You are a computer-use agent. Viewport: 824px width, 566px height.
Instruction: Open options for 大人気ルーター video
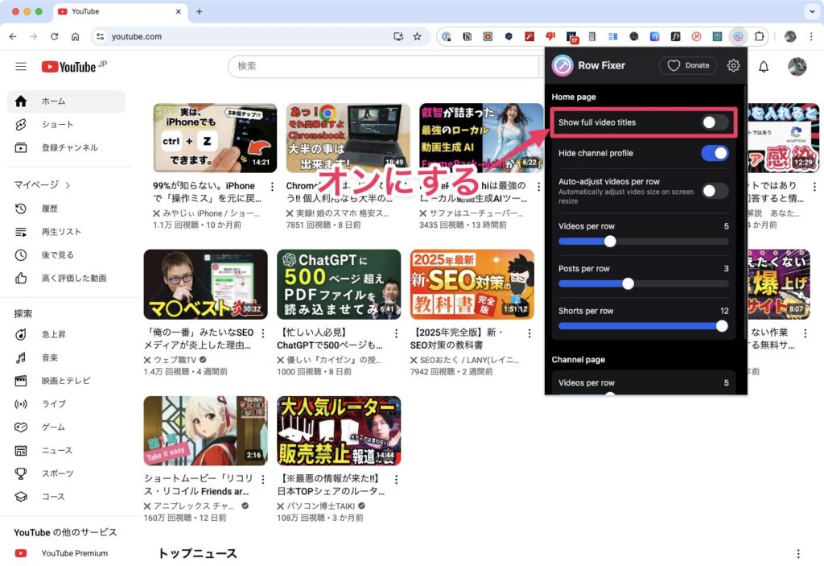point(396,479)
